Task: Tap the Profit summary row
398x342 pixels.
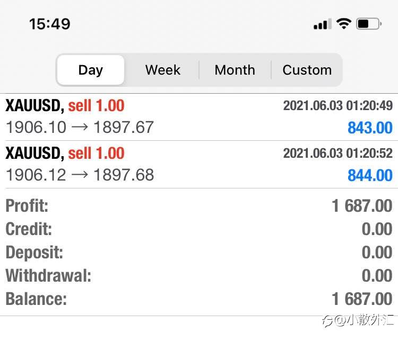Action: coord(199,205)
